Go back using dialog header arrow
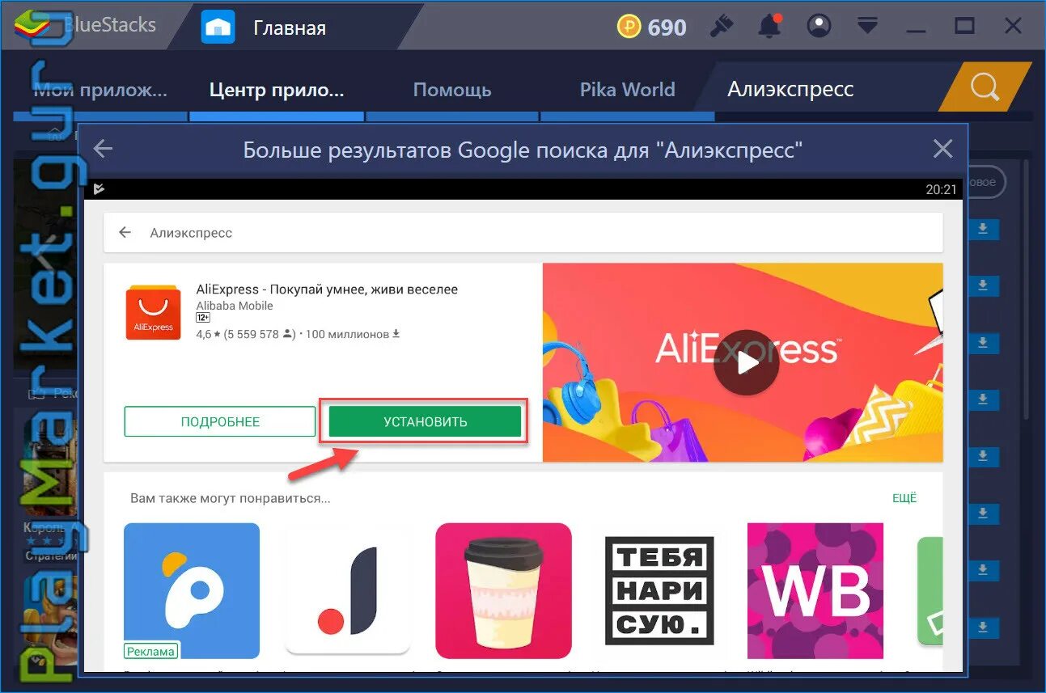1046x693 pixels. click(103, 149)
